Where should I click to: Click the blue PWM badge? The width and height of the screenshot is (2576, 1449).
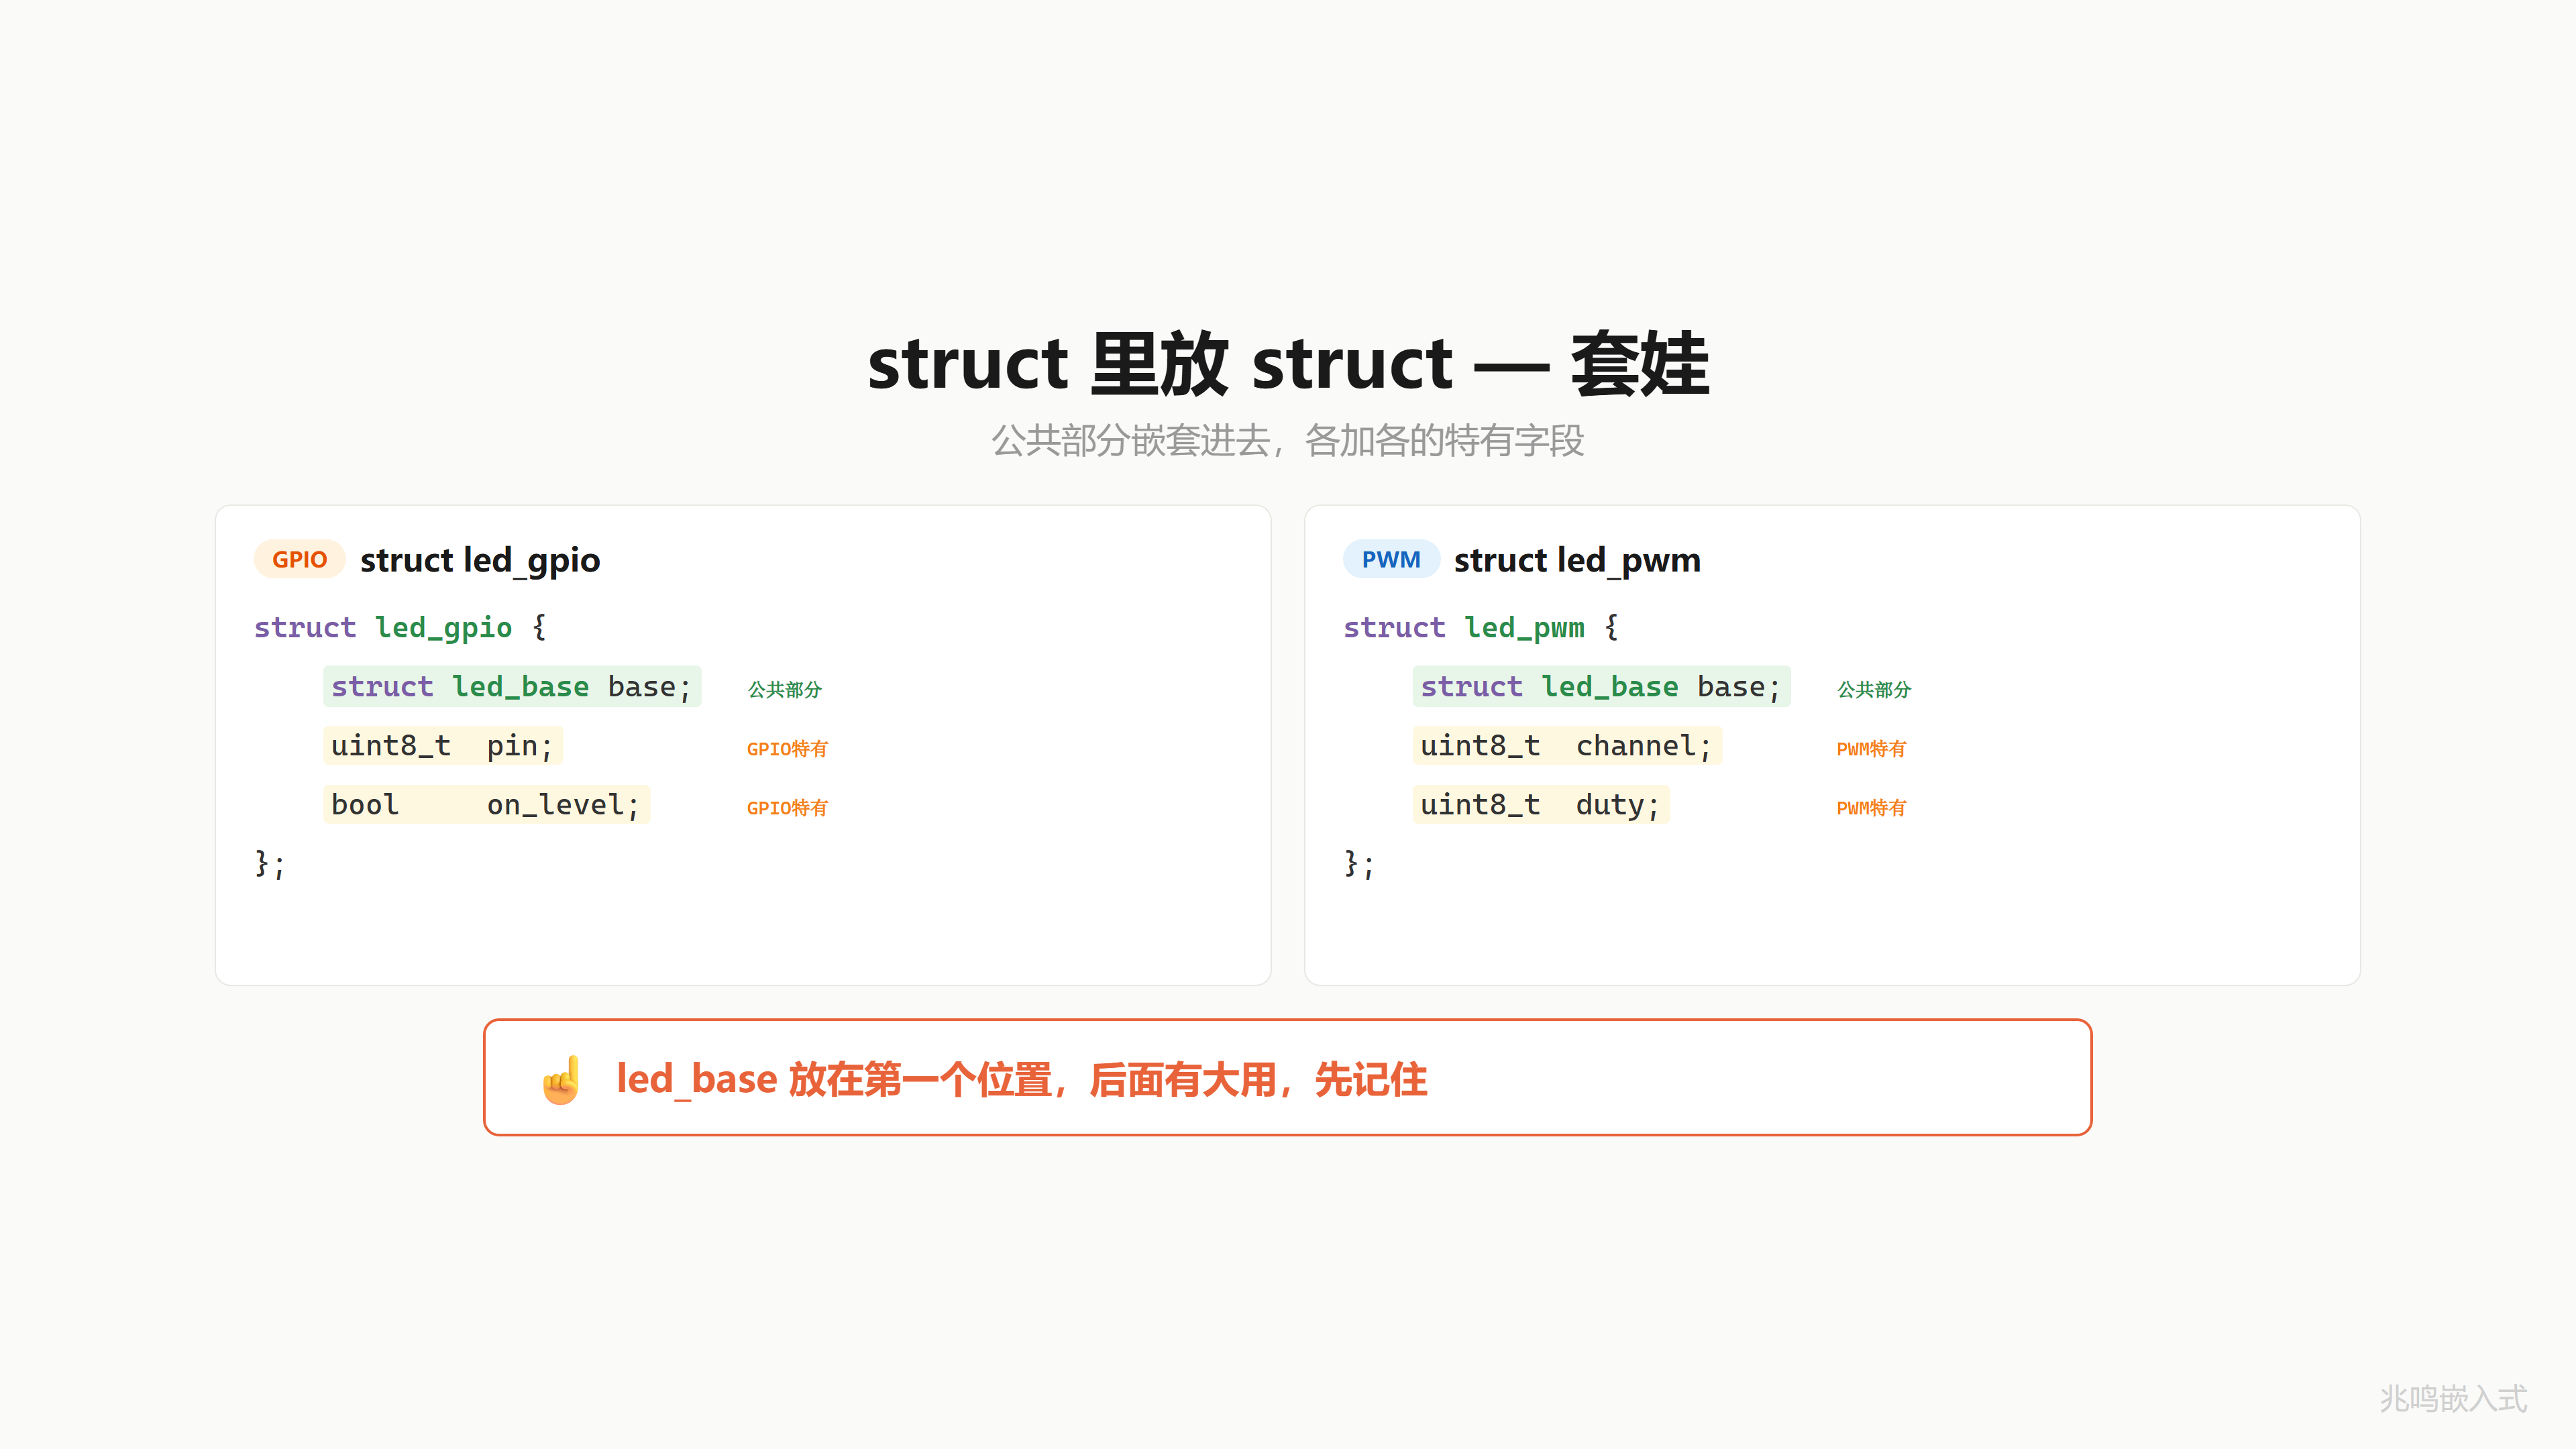[1391, 559]
